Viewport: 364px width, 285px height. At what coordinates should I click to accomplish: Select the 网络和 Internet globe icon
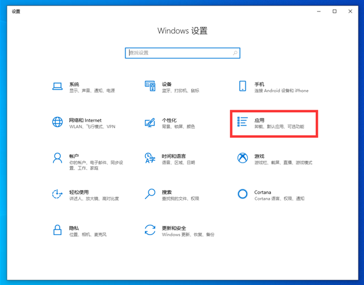click(x=57, y=122)
